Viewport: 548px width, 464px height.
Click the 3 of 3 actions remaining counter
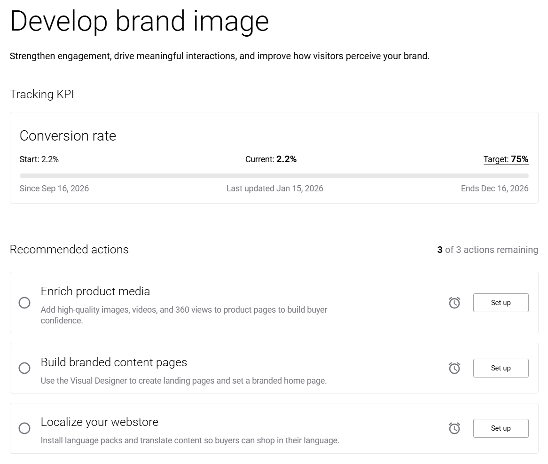tap(487, 250)
